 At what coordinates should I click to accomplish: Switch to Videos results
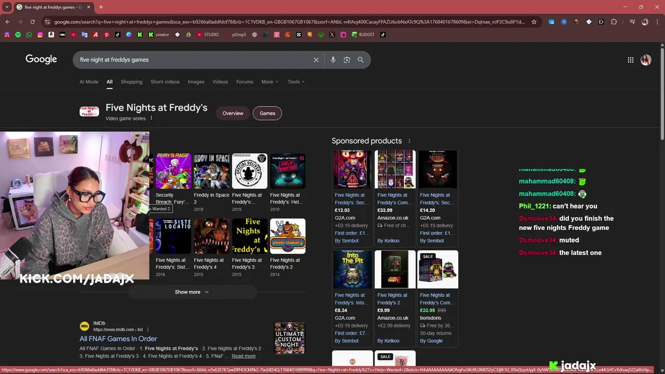220,82
